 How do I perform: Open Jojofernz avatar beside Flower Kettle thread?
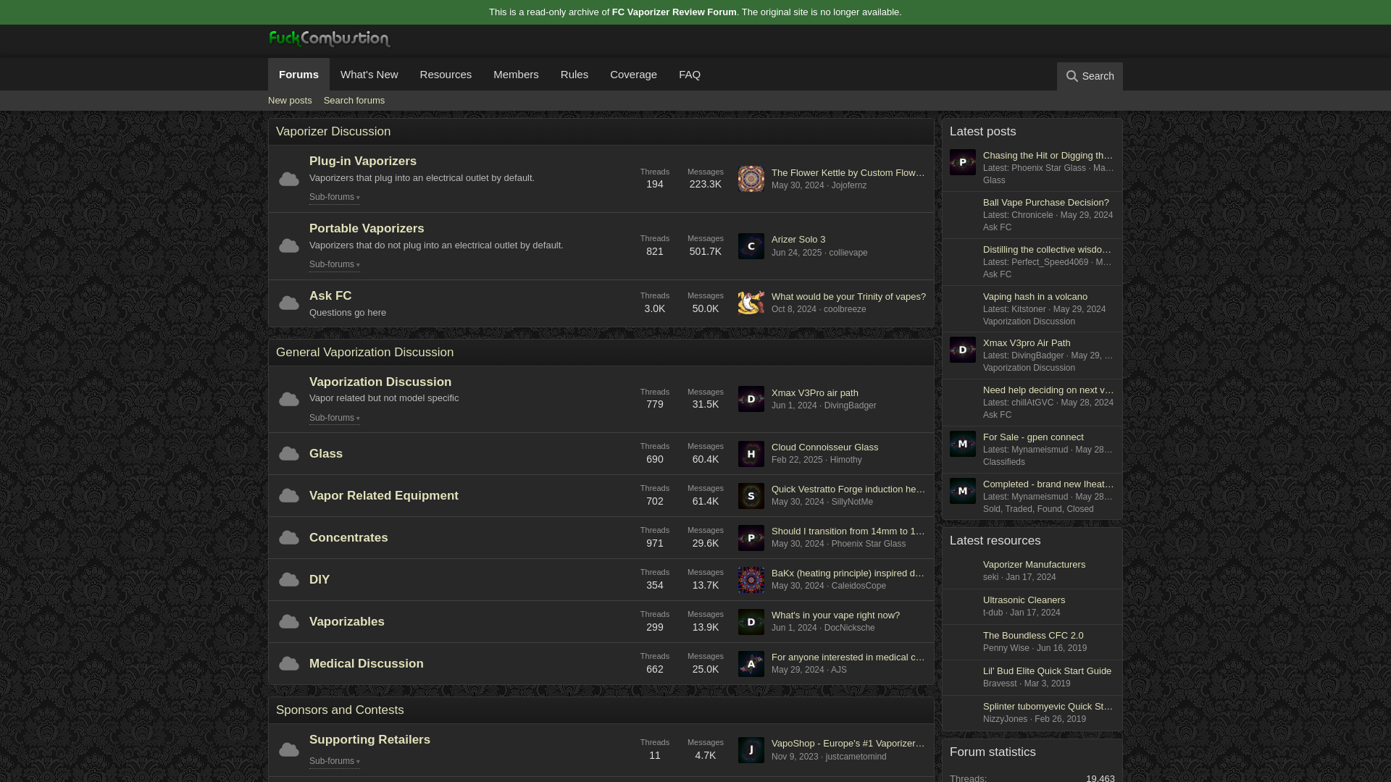(751, 179)
